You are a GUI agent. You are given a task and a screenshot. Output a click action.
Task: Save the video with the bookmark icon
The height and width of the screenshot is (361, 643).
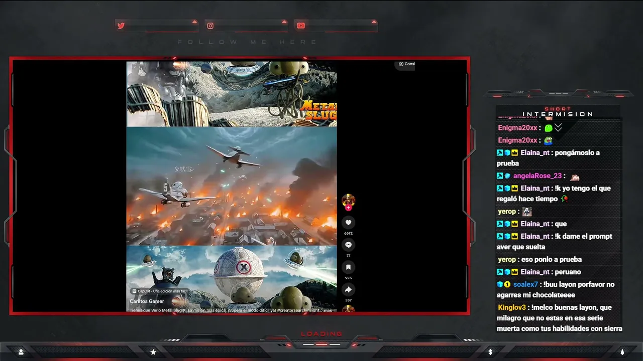coord(348,267)
